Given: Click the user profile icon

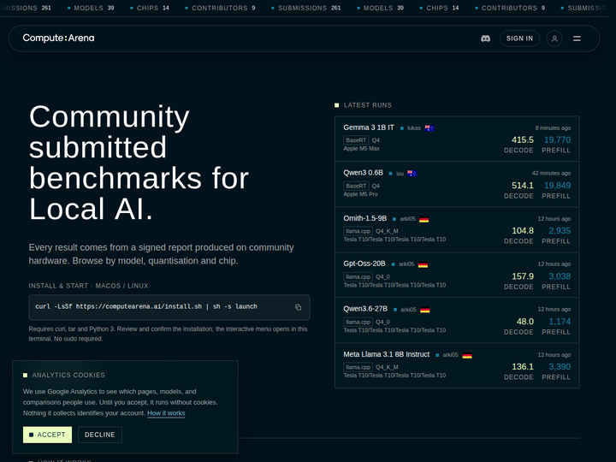Looking at the screenshot, I should click(554, 38).
